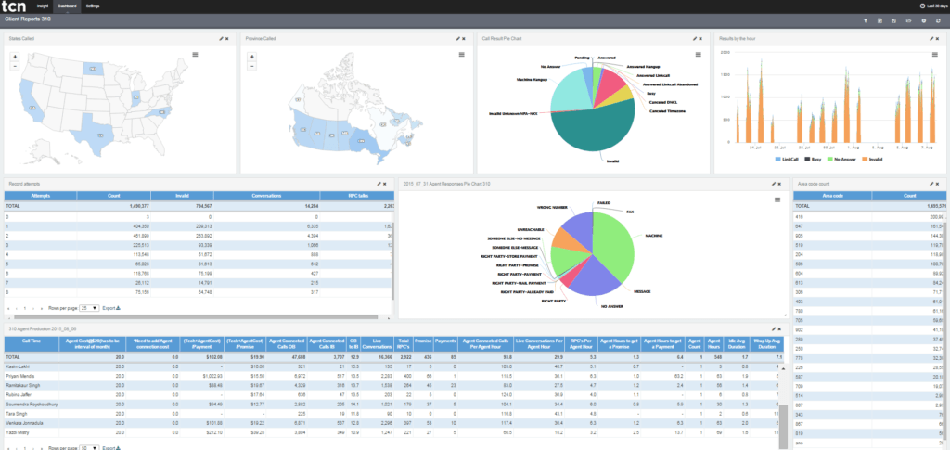This screenshot has height=450, width=950.
Task: Sort by RPC talks column header
Action: pos(356,196)
